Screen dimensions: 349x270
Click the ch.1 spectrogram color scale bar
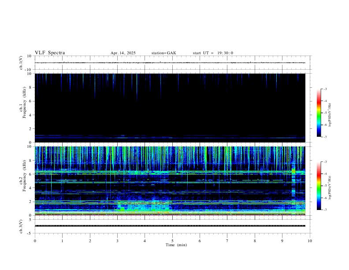point(319,113)
